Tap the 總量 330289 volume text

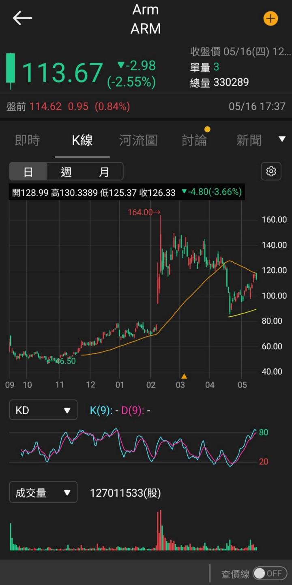219,83
